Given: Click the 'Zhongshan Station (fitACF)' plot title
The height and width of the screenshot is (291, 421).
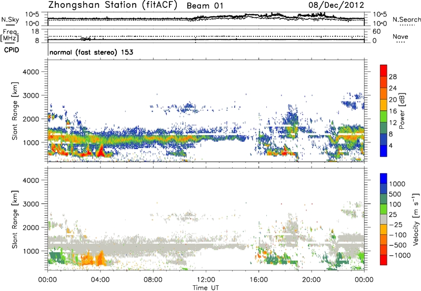Looking at the screenshot, I should (113, 5).
